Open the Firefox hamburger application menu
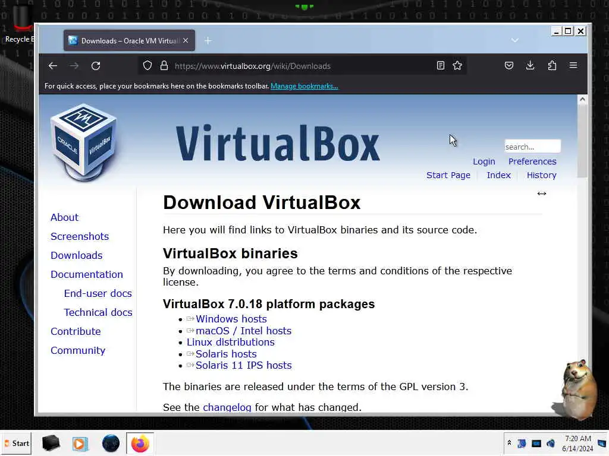 coord(573,65)
